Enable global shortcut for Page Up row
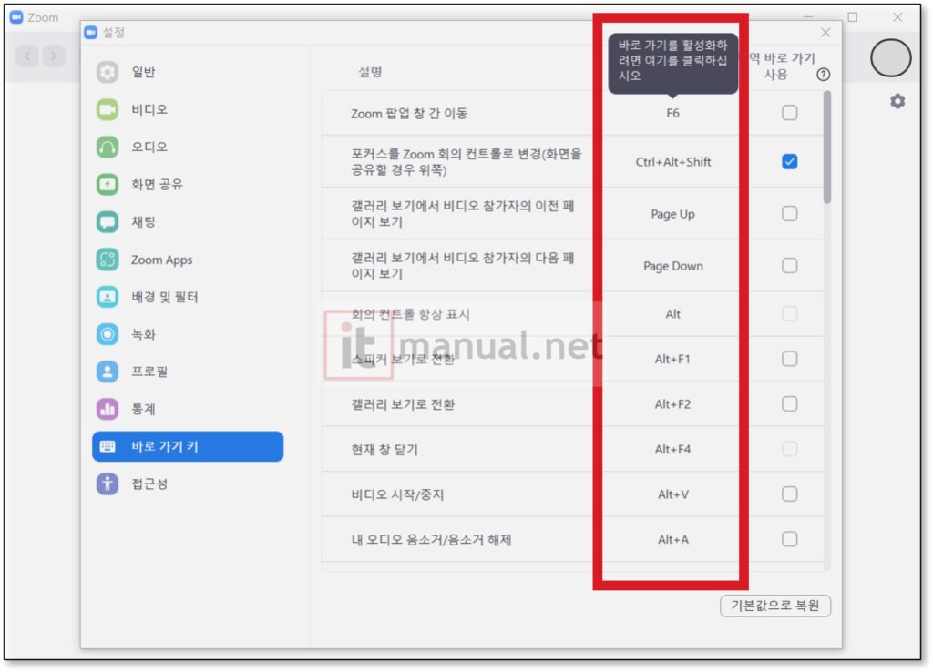 (x=790, y=213)
